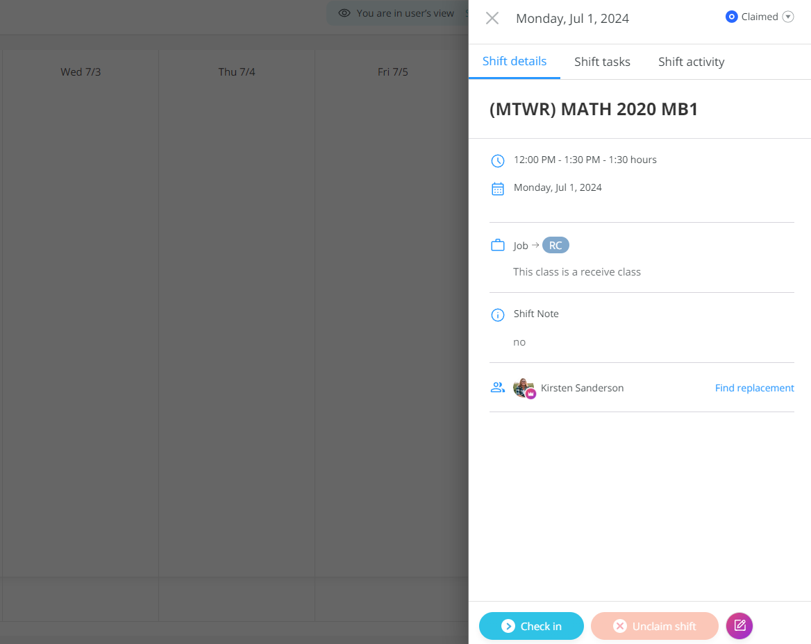Click Kirsten Sanderson's profile thumbnail
The height and width of the screenshot is (644, 811).
pyautogui.click(x=524, y=388)
